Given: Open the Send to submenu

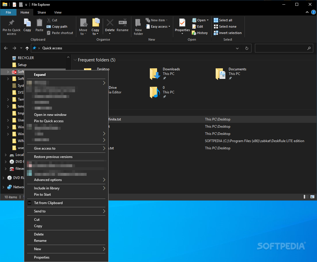Looking at the screenshot, I should 66,211.
